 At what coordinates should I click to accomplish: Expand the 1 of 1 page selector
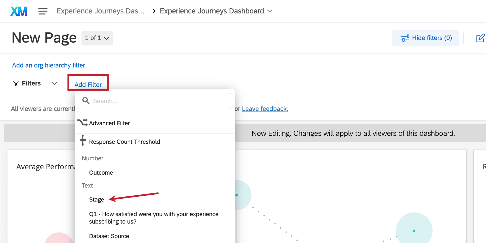97,38
